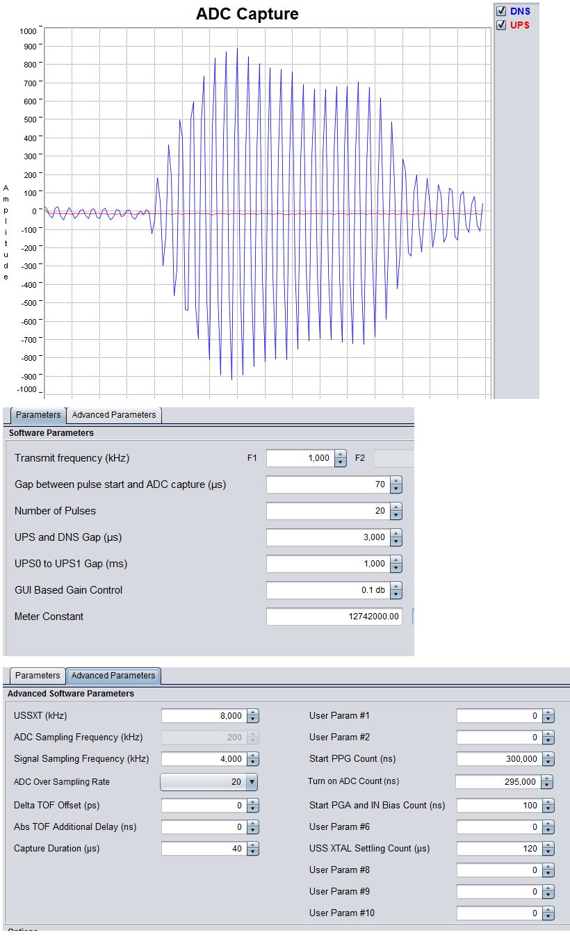Adjust the Signal Sampling Frequency stepper

tap(253, 759)
